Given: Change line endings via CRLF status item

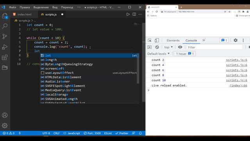Looking at the screenshot, I should pyautogui.click(x=56, y=133).
